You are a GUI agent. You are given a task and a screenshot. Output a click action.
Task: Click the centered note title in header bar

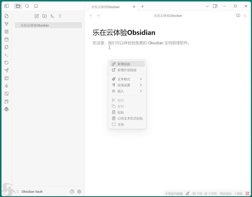click(x=168, y=15)
